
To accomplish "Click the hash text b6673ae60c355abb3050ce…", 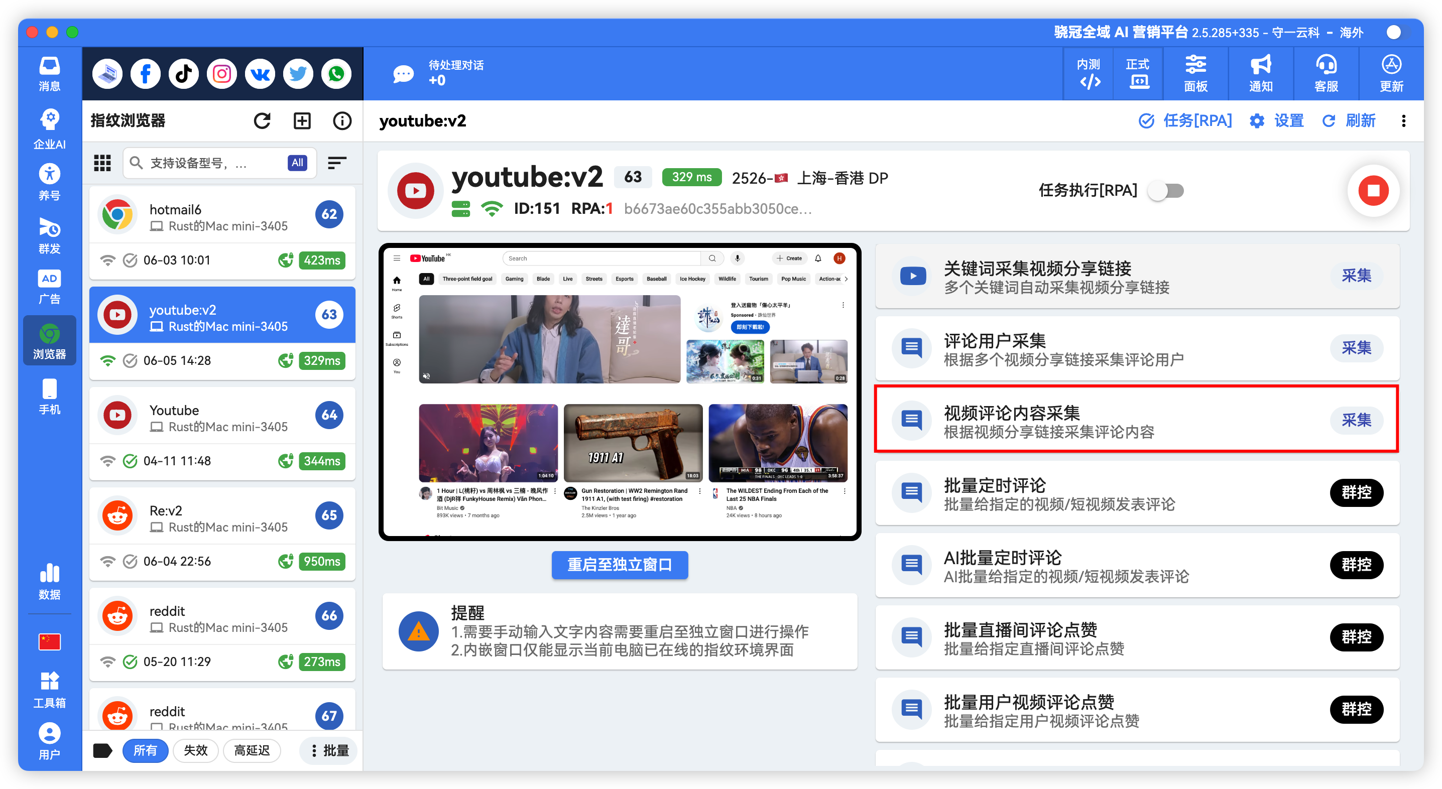I will point(718,209).
